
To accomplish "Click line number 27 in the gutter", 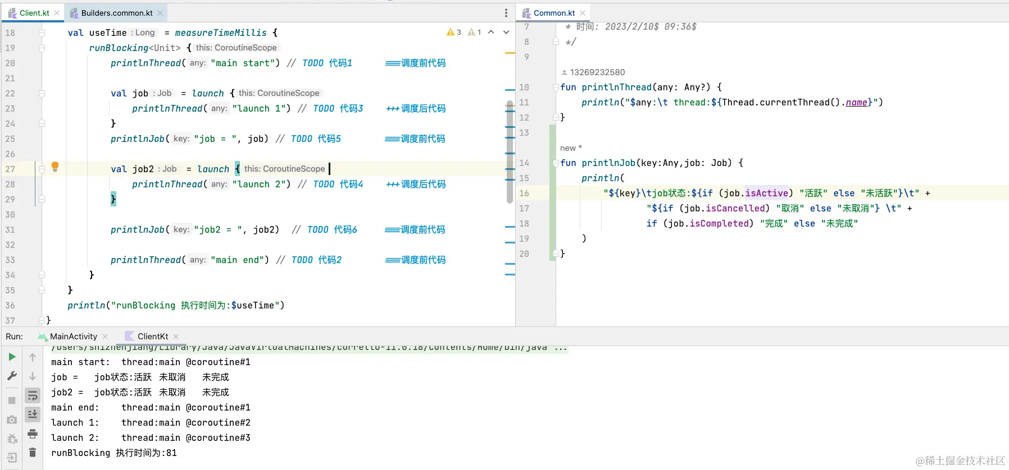I will coord(10,169).
